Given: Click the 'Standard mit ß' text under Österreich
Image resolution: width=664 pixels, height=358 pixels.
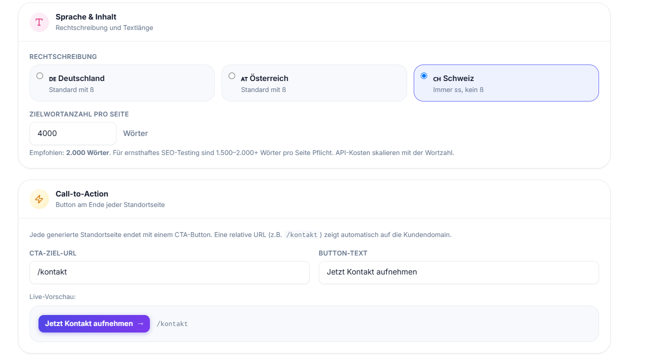Looking at the screenshot, I should 263,90.
